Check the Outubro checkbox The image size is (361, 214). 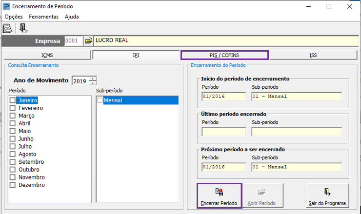(x=12, y=170)
